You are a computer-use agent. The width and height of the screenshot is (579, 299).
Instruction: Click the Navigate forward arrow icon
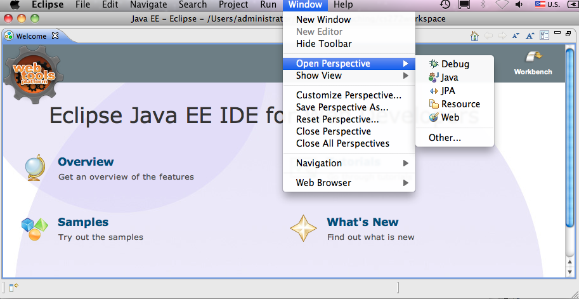tap(502, 36)
